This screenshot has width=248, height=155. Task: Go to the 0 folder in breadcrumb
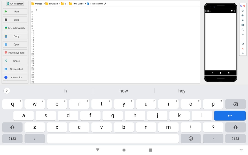point(64,4)
